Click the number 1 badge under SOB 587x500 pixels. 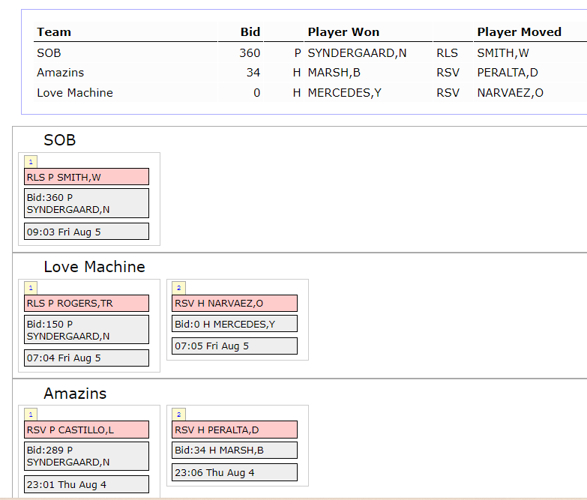[x=30, y=161]
